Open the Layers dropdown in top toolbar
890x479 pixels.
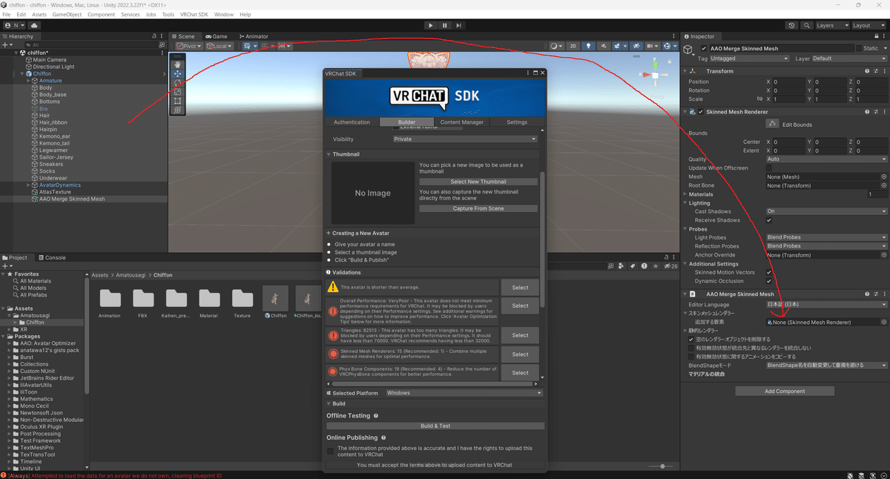point(831,25)
